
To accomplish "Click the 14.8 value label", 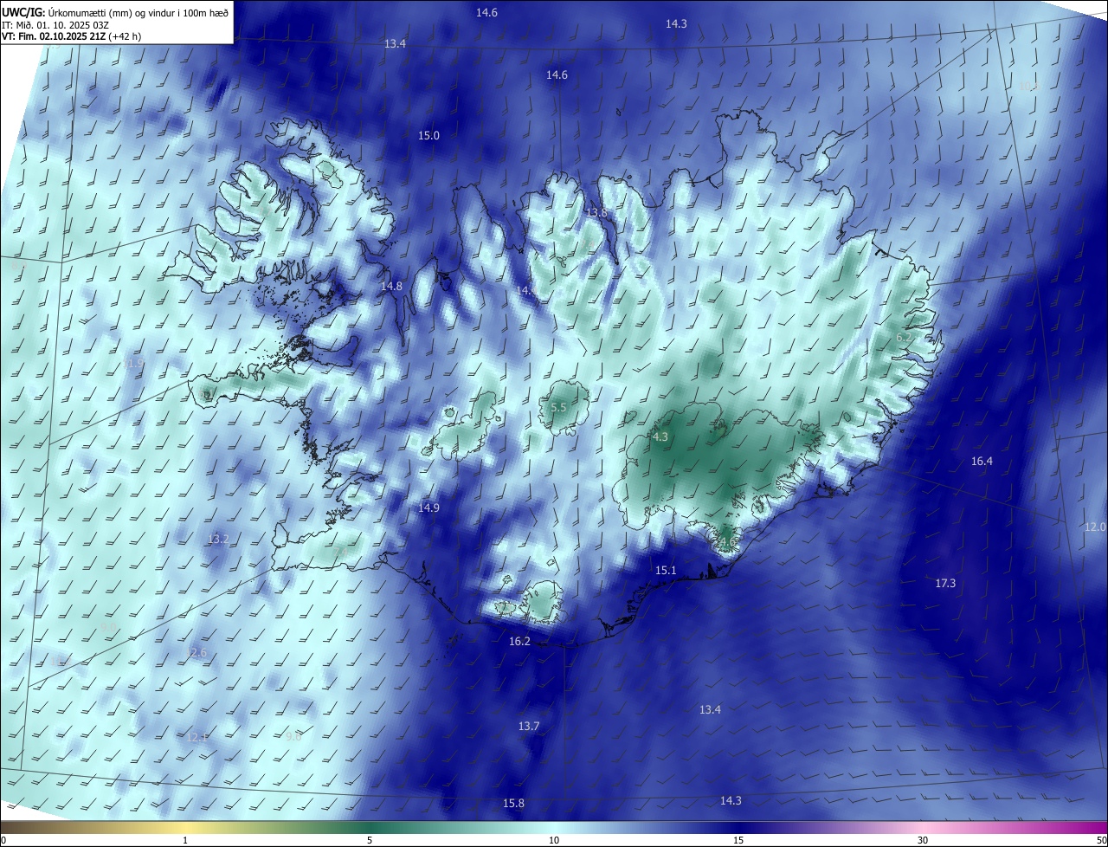I will [x=392, y=286].
